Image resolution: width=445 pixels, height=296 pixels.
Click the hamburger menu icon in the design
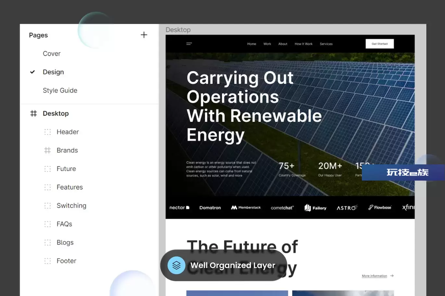click(x=189, y=44)
